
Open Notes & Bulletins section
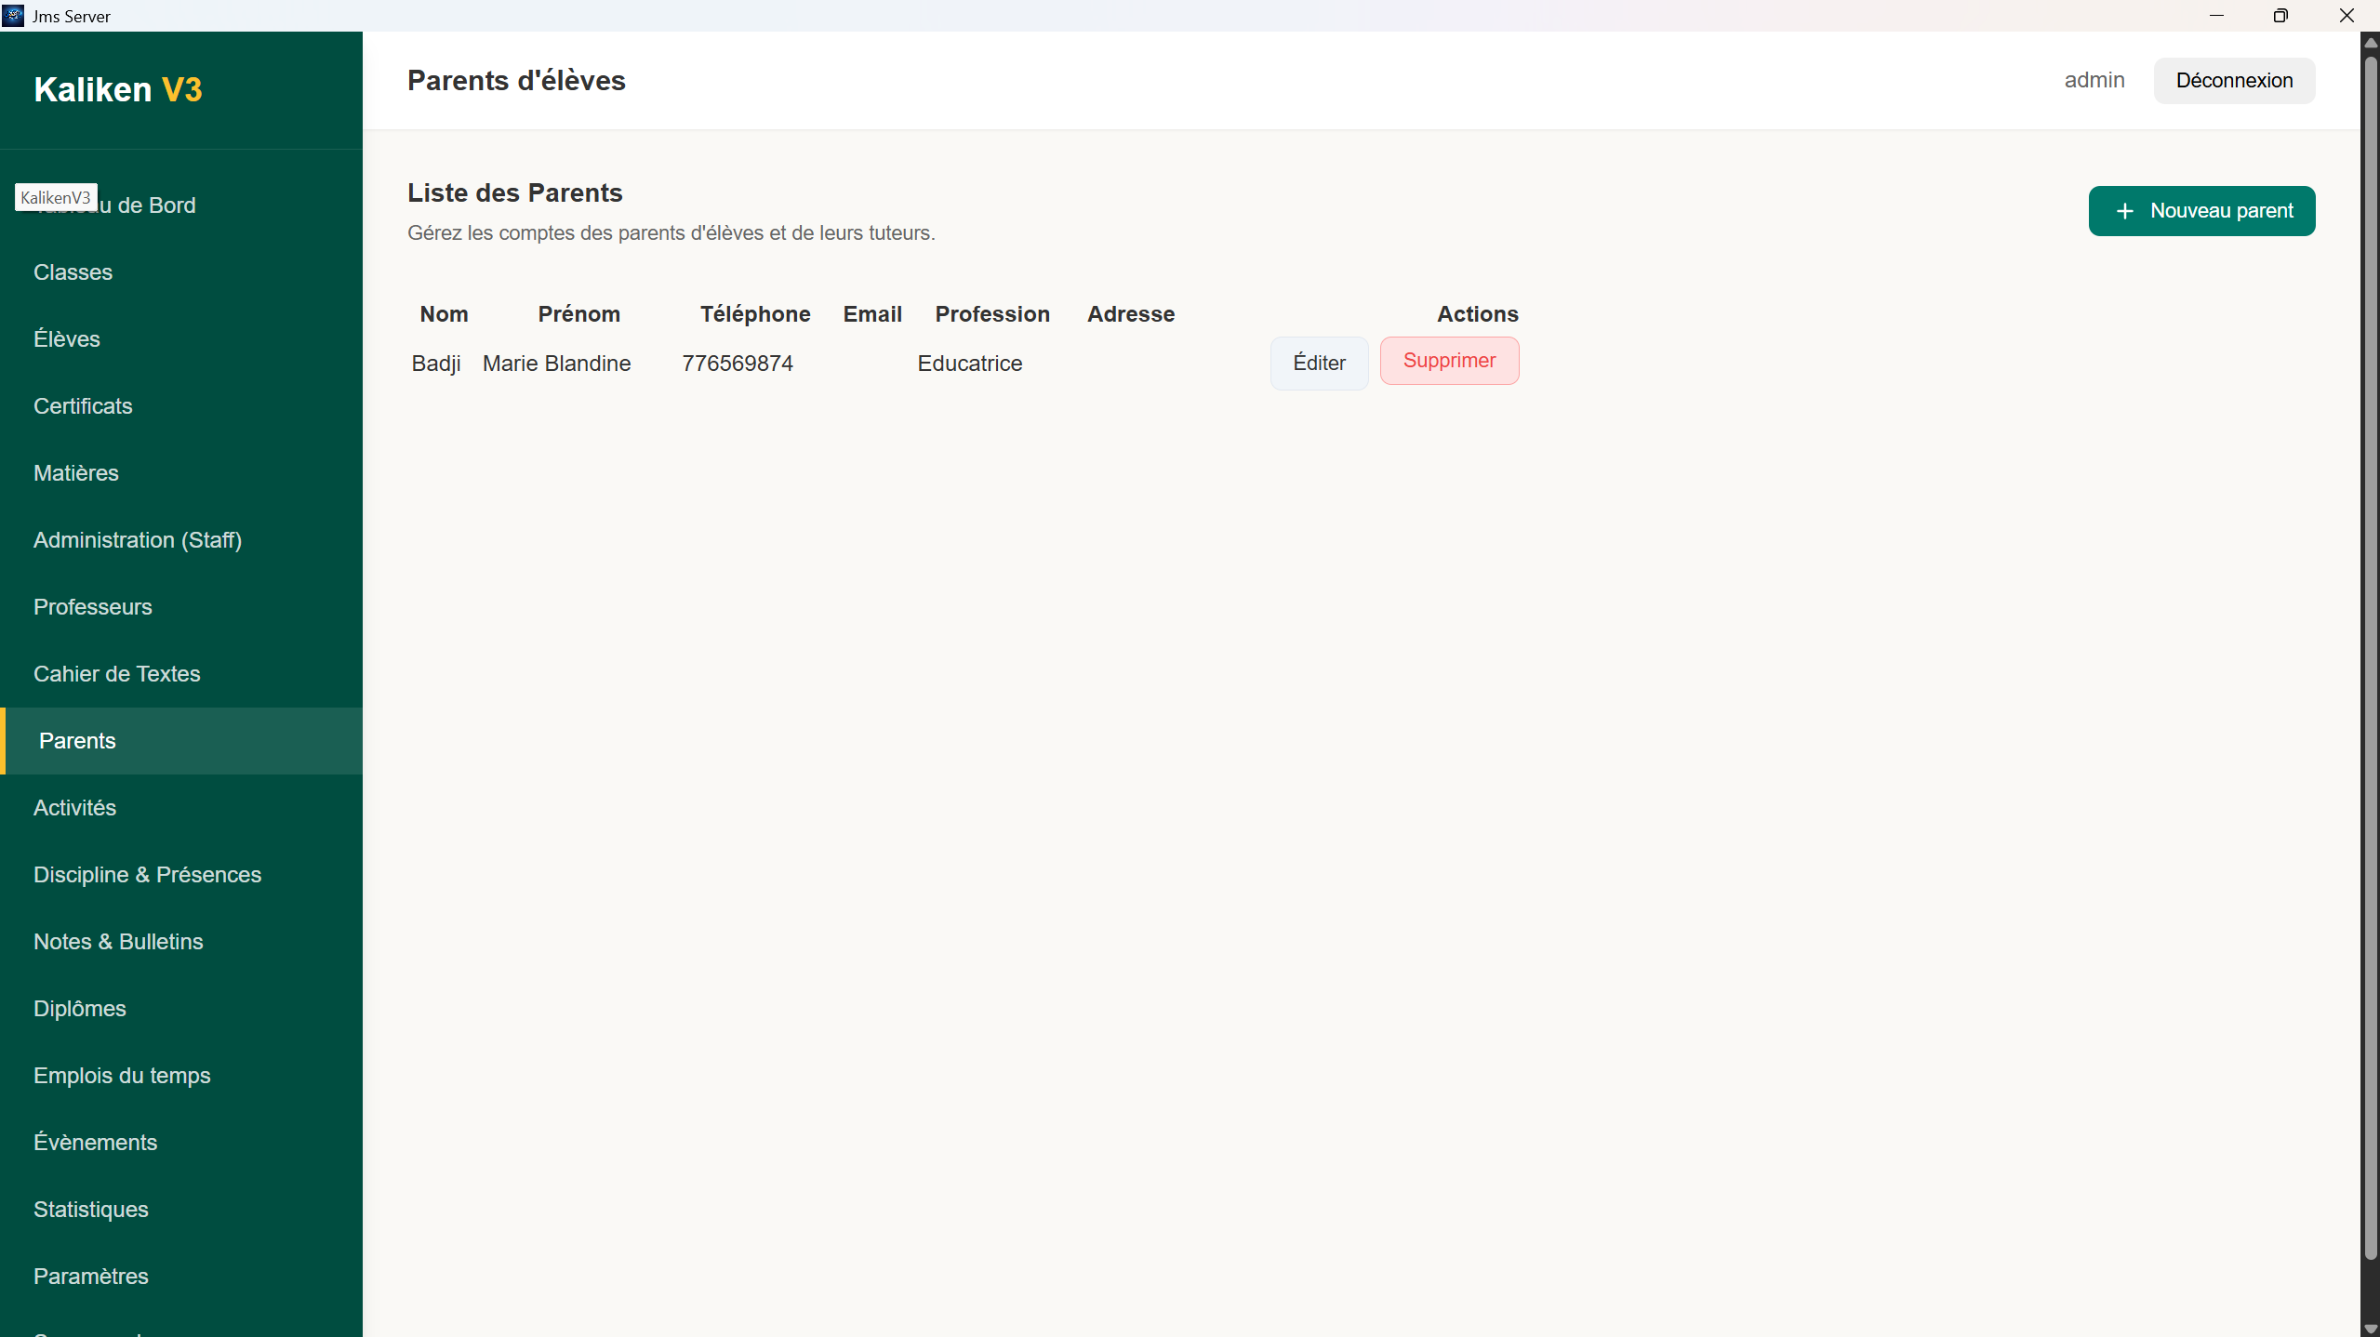click(x=118, y=941)
